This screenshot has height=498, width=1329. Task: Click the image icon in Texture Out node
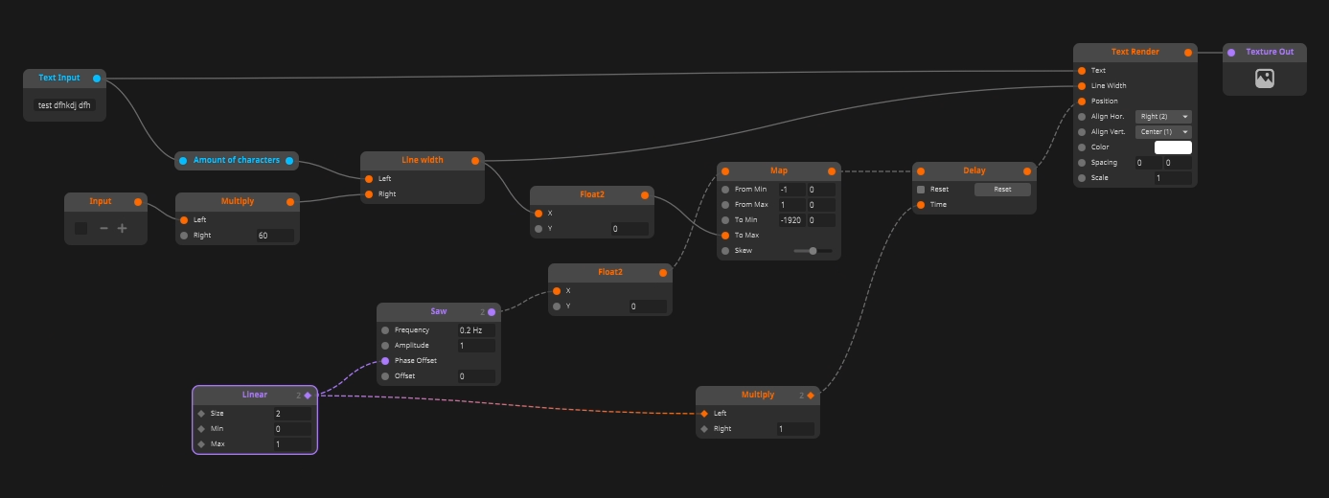[x=1264, y=79]
